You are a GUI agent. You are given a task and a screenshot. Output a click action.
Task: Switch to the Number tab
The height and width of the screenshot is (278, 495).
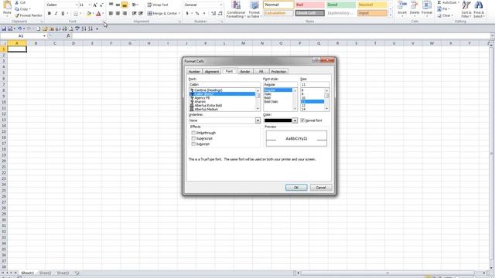click(x=194, y=72)
